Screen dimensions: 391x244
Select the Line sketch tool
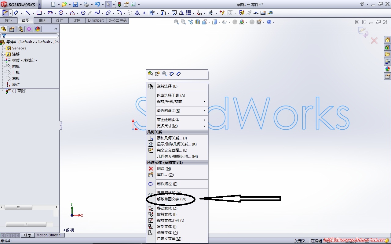click(x=28, y=13)
